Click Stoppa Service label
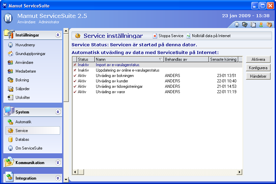This screenshot has height=184, width=276. 171,36
